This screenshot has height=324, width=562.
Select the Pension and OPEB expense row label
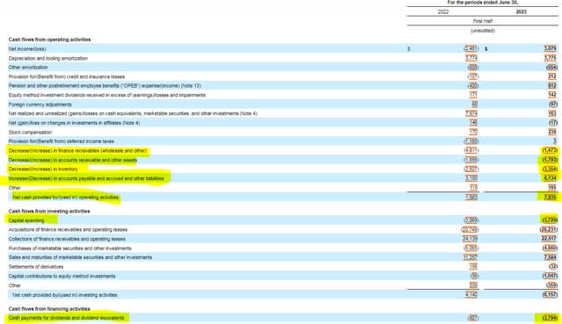[104, 86]
